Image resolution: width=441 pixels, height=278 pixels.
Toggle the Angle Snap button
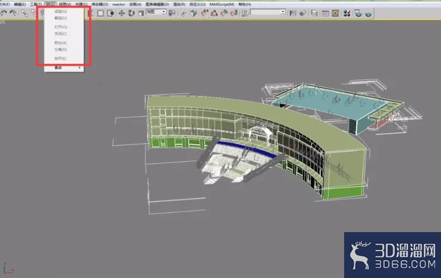214,13
